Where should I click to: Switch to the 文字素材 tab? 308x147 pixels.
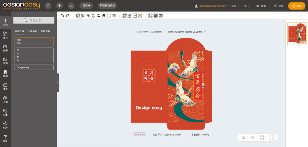32,31
